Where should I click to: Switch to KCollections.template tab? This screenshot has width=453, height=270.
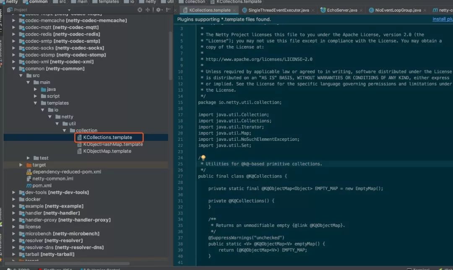click(x=210, y=10)
